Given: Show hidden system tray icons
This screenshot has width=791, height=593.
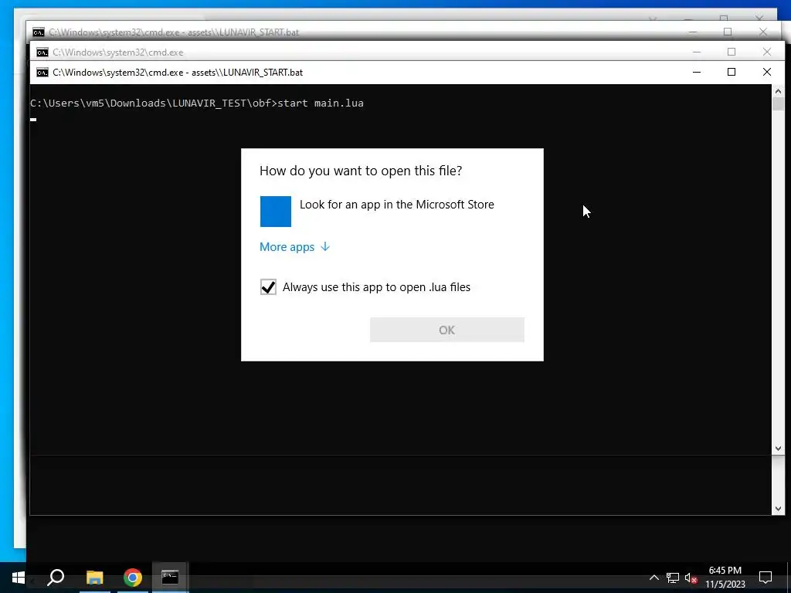Looking at the screenshot, I should (x=654, y=578).
